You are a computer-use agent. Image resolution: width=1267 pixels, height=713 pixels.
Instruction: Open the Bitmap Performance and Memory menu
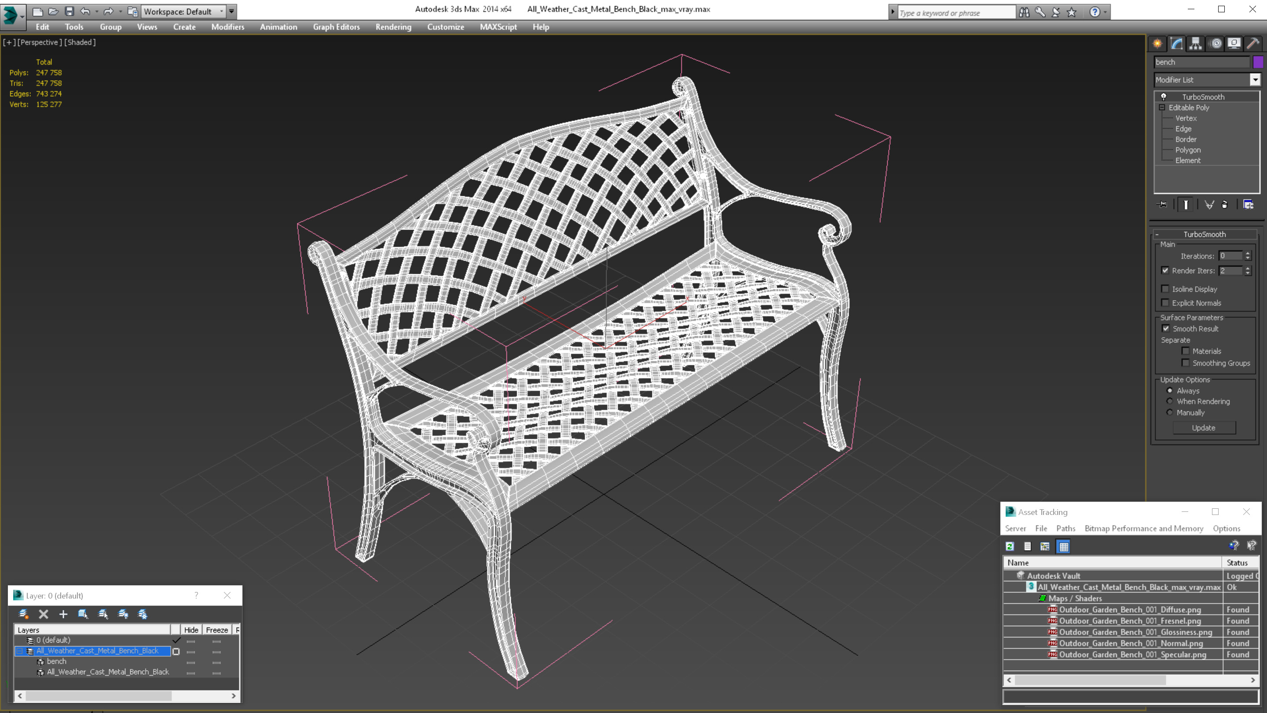1143,528
